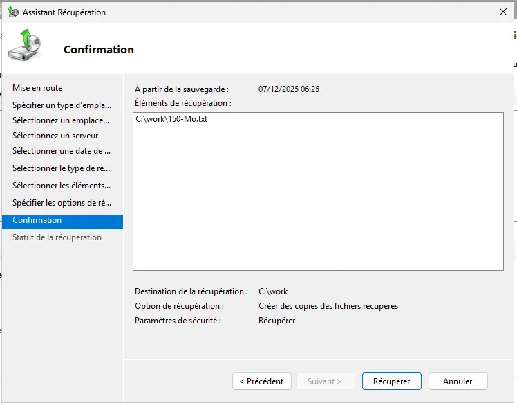Click the Statut de la récupération step

coord(57,237)
